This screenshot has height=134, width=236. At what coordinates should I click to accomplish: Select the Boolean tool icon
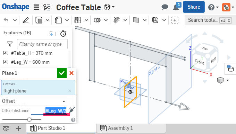[97, 20]
